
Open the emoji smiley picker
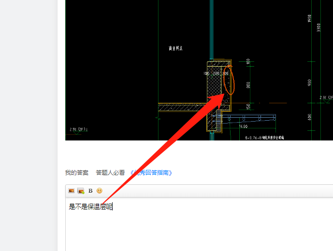click(x=100, y=191)
